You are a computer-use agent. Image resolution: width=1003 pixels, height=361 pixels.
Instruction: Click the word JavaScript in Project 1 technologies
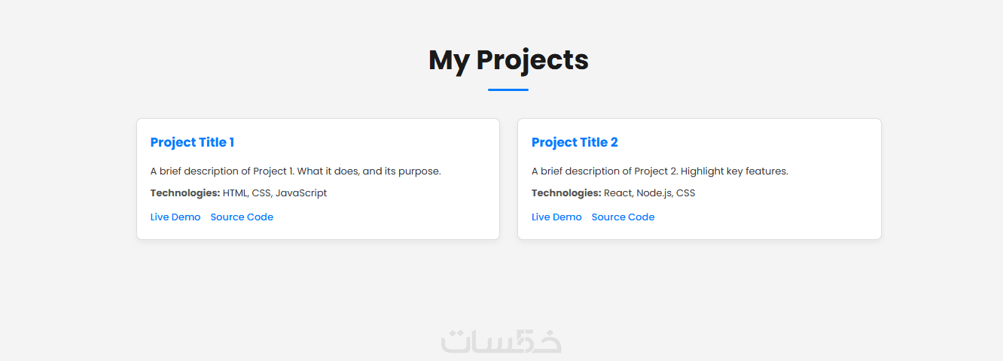pos(301,193)
